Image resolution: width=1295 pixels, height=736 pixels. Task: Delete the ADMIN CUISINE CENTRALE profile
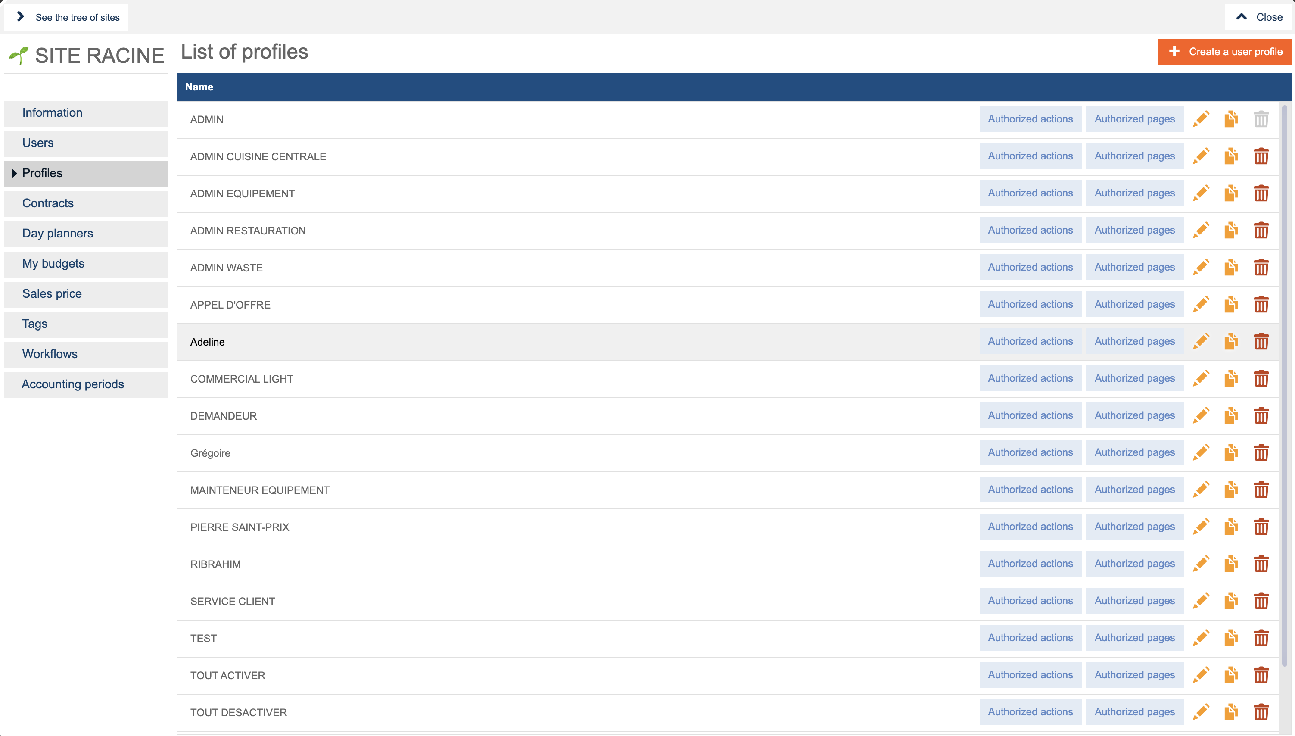pos(1261,156)
